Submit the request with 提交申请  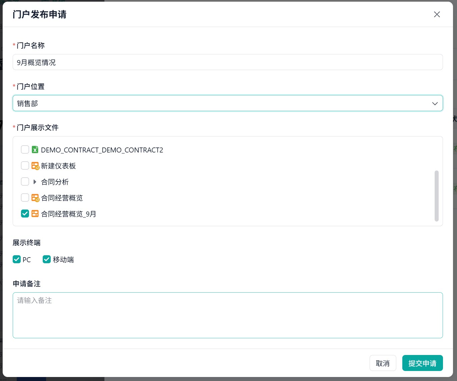[422, 363]
